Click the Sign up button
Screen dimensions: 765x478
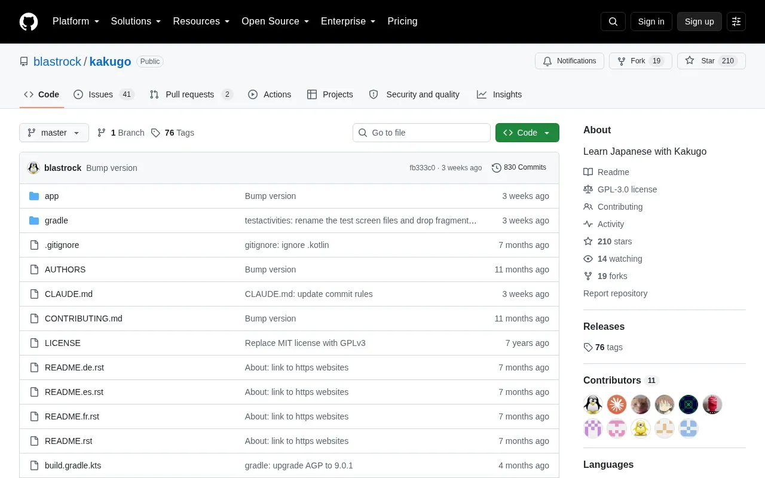tap(699, 22)
